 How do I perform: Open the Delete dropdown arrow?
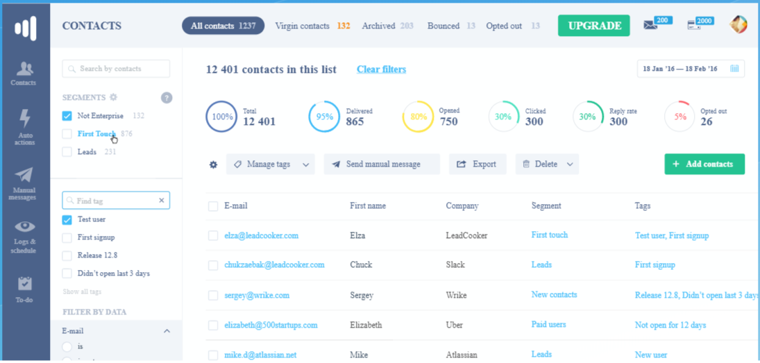point(570,164)
